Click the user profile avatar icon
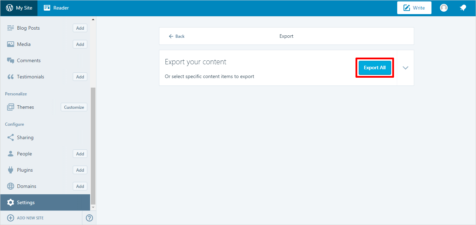The height and width of the screenshot is (225, 476). [x=443, y=8]
